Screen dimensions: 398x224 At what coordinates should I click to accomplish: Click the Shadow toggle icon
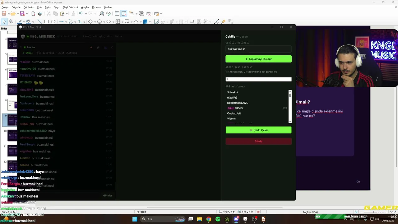pyautogui.click(x=192, y=21)
